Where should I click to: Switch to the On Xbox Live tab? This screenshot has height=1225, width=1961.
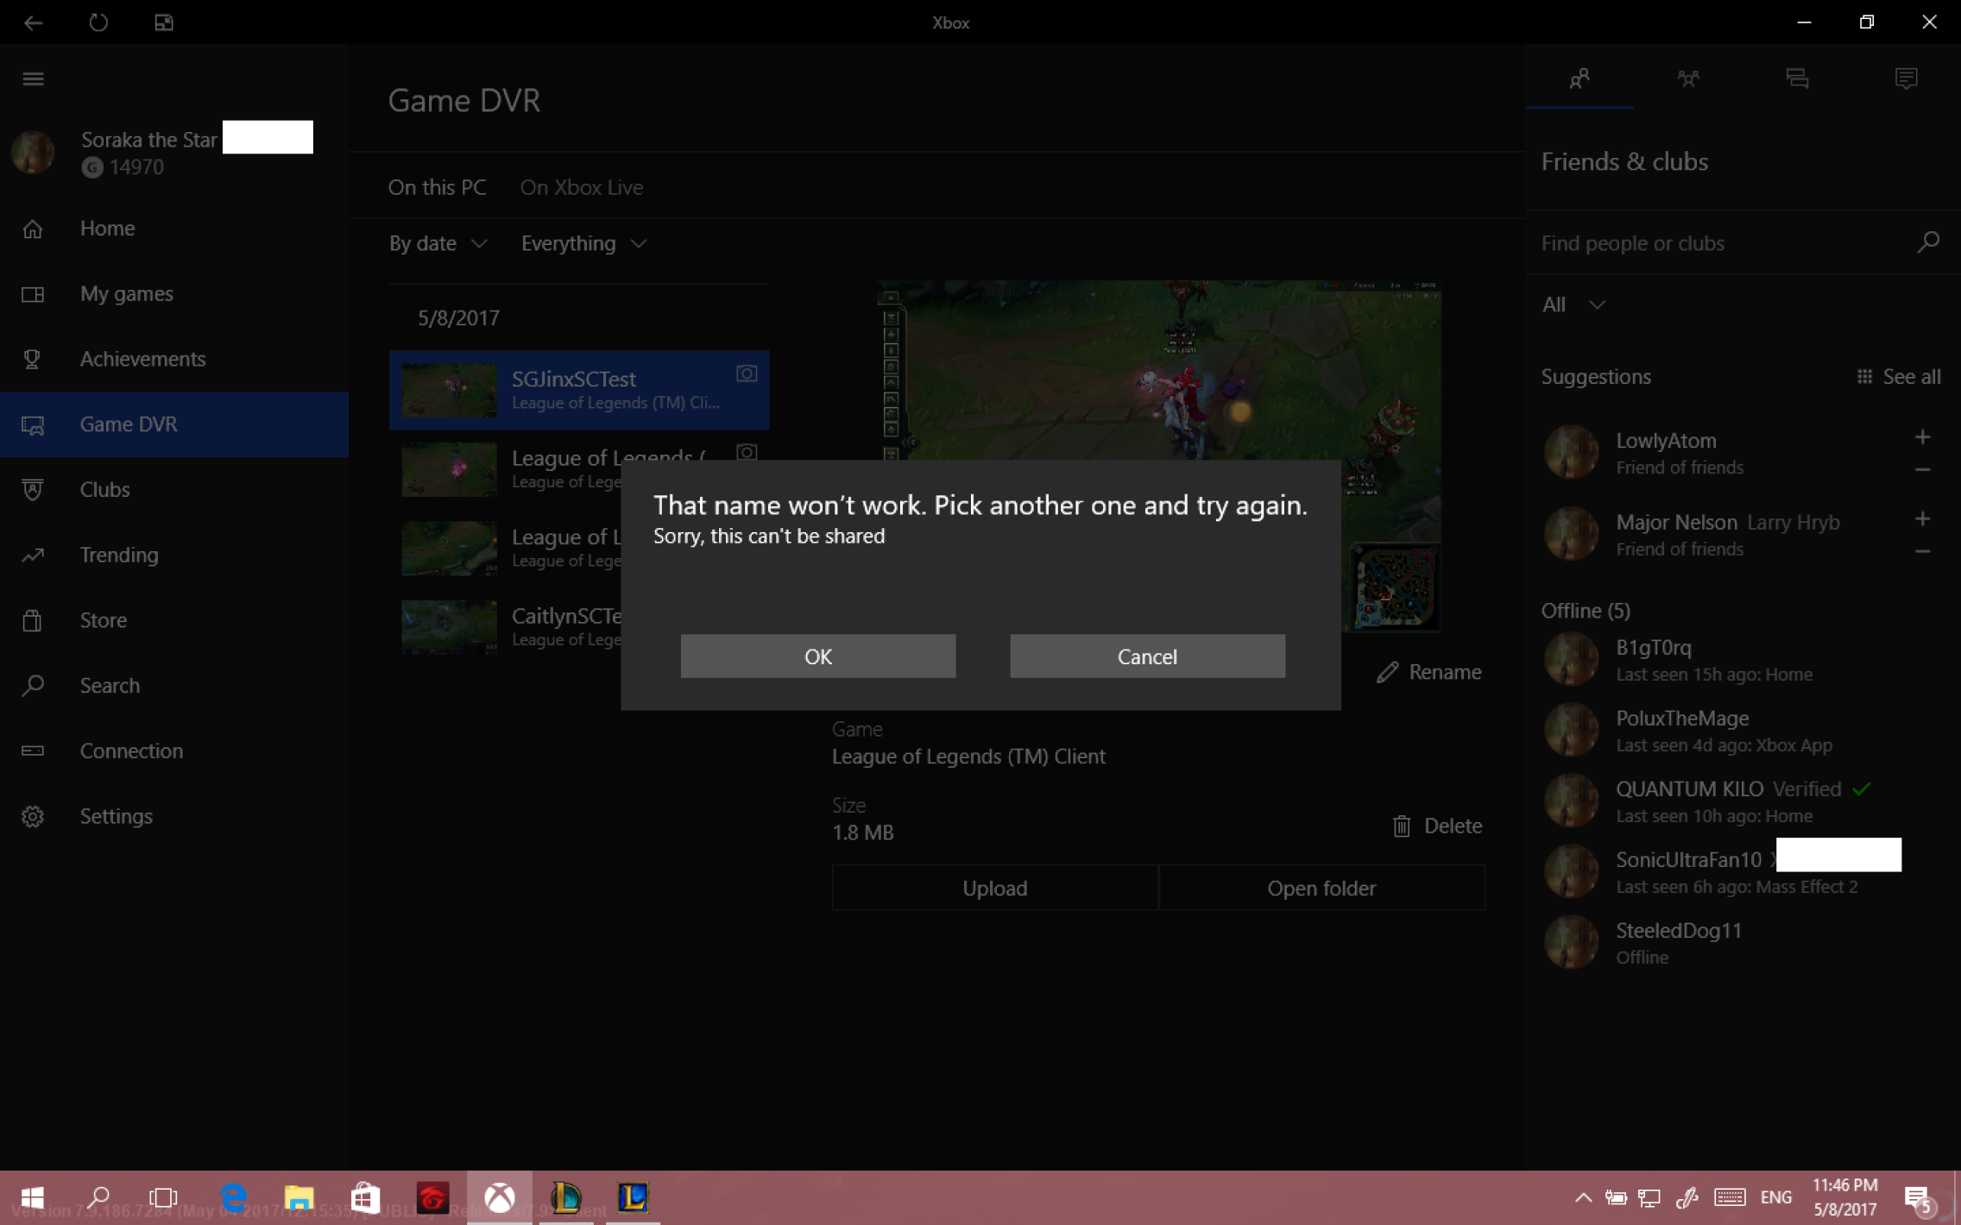(582, 186)
